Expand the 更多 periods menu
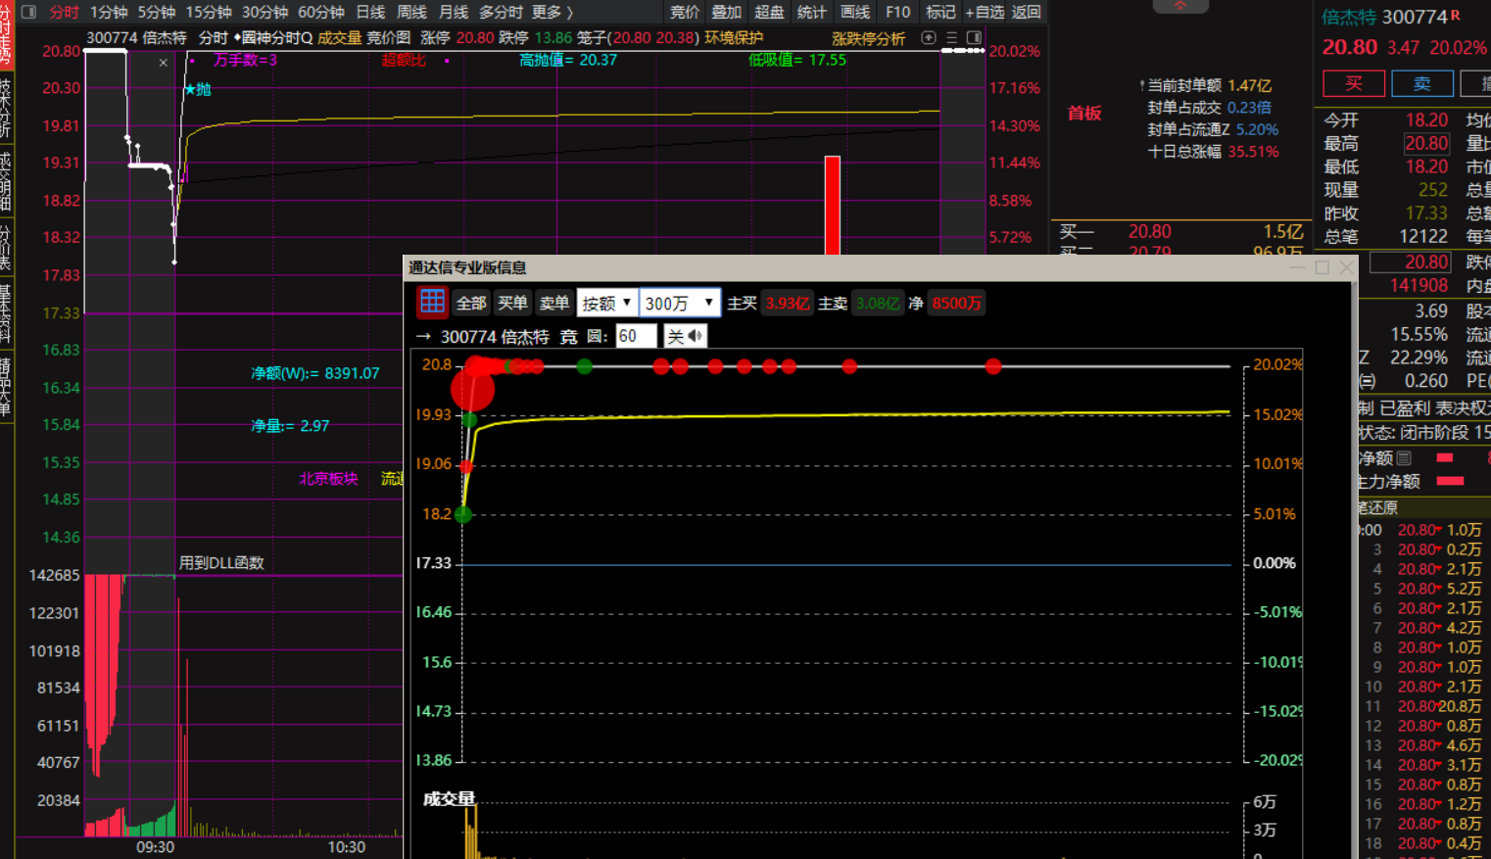 tap(553, 12)
